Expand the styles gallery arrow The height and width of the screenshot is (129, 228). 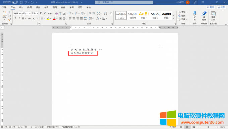click(174, 19)
